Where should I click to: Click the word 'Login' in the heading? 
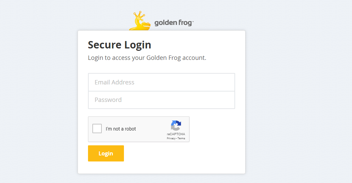[x=138, y=45]
